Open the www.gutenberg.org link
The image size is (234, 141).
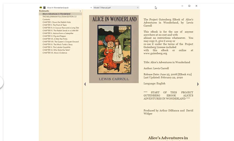click(x=155, y=53)
